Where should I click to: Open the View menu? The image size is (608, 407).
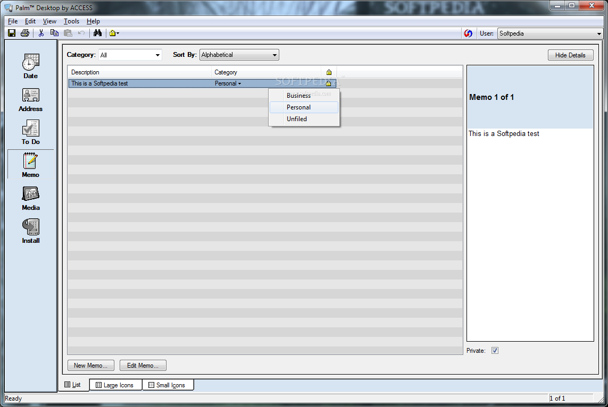49,21
